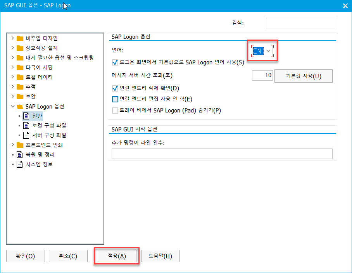The image size is (352, 273).
Task: Uncheck 연결 엔트리 삭제 확인 checkbox
Action: pyautogui.click(x=115, y=88)
